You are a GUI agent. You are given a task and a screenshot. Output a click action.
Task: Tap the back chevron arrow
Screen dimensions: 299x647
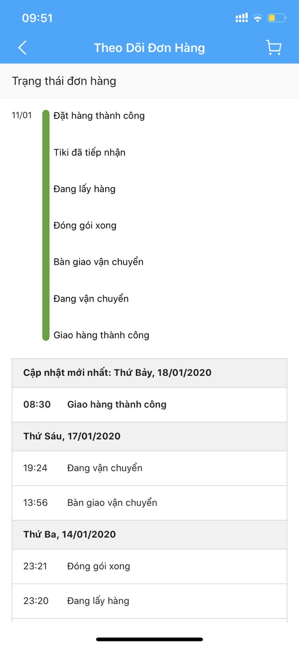[x=22, y=48]
